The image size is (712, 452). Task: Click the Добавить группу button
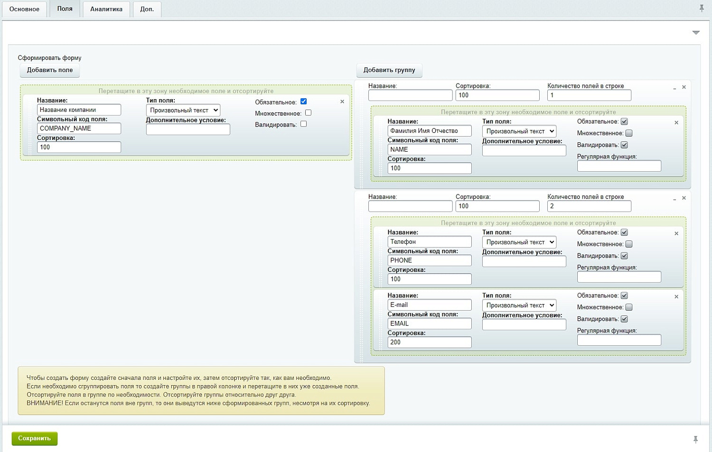[389, 70]
